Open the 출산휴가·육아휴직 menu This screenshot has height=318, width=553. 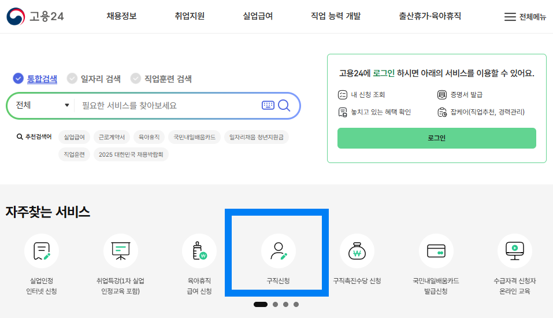[x=430, y=16]
